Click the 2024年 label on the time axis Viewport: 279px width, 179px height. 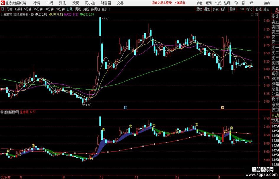6,177
